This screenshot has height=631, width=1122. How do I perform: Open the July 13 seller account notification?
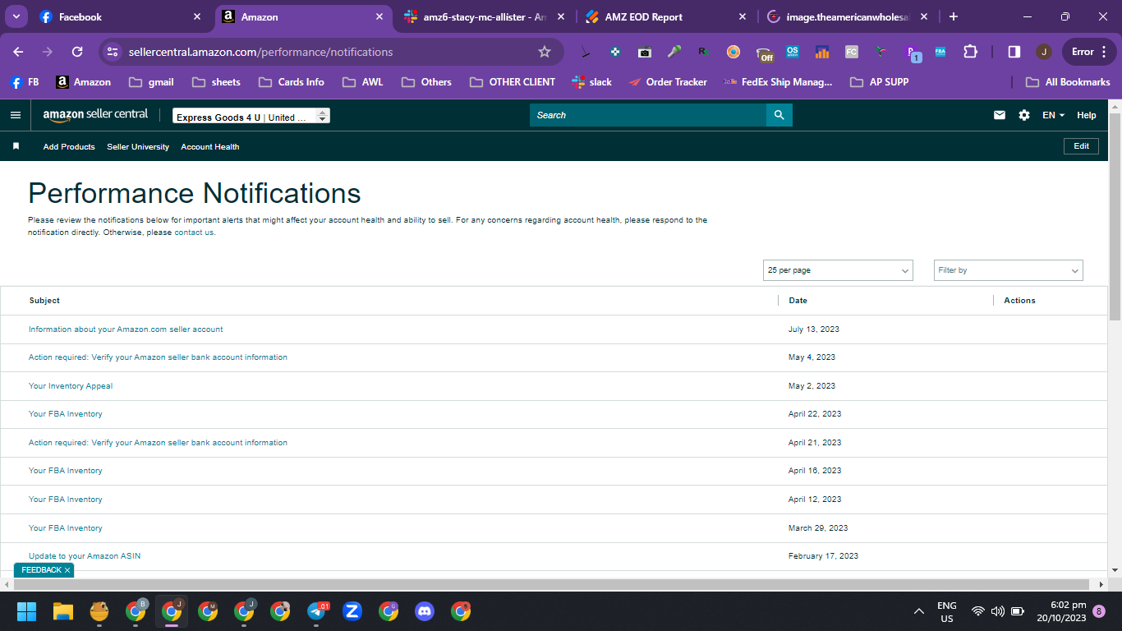point(126,329)
